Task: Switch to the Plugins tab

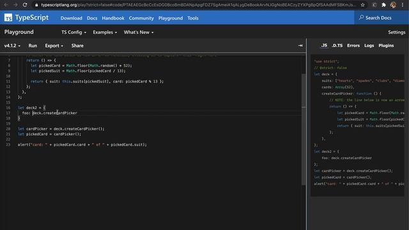Action: click(x=386, y=45)
